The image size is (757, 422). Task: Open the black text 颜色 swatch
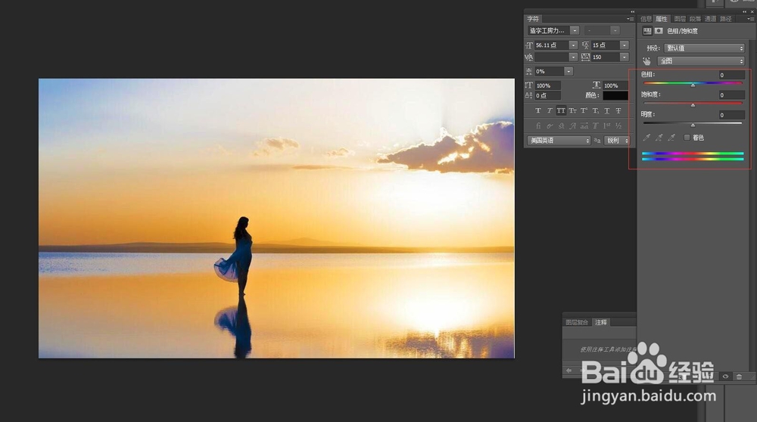(x=615, y=95)
